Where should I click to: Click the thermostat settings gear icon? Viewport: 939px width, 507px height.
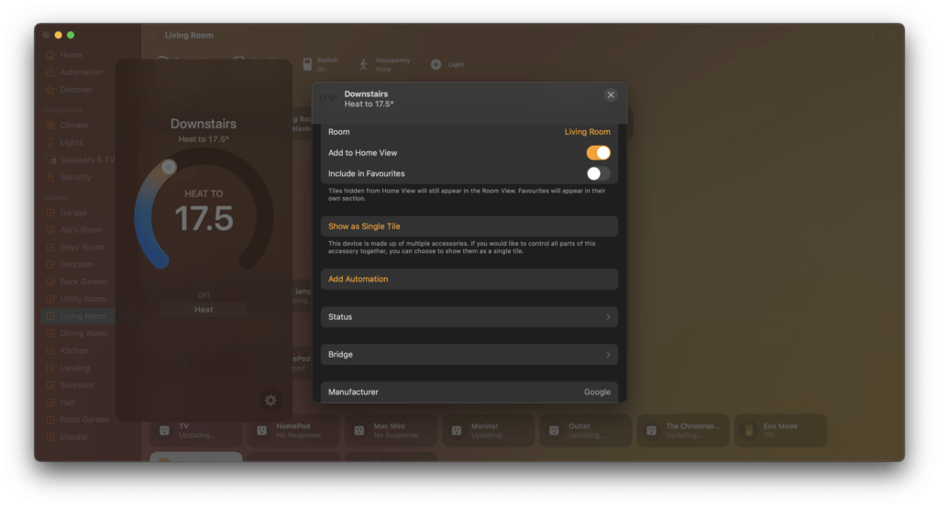pos(271,401)
